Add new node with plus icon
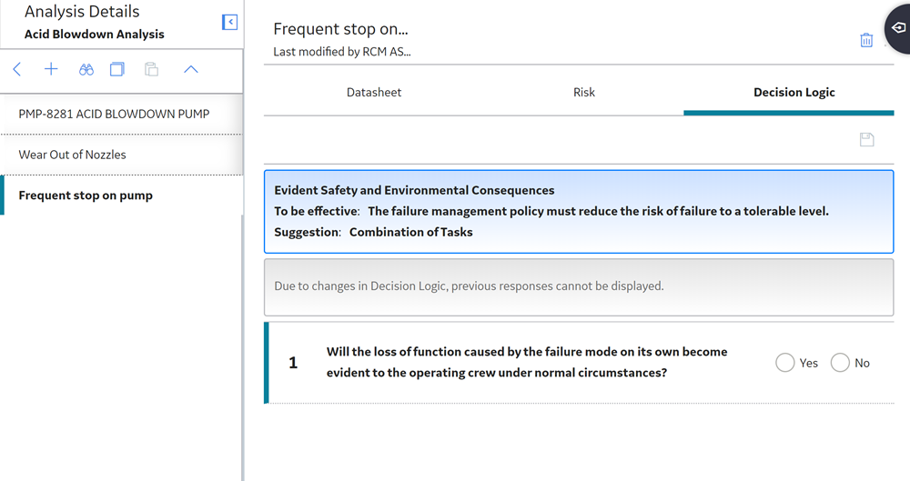This screenshot has height=481, width=910. 51,70
